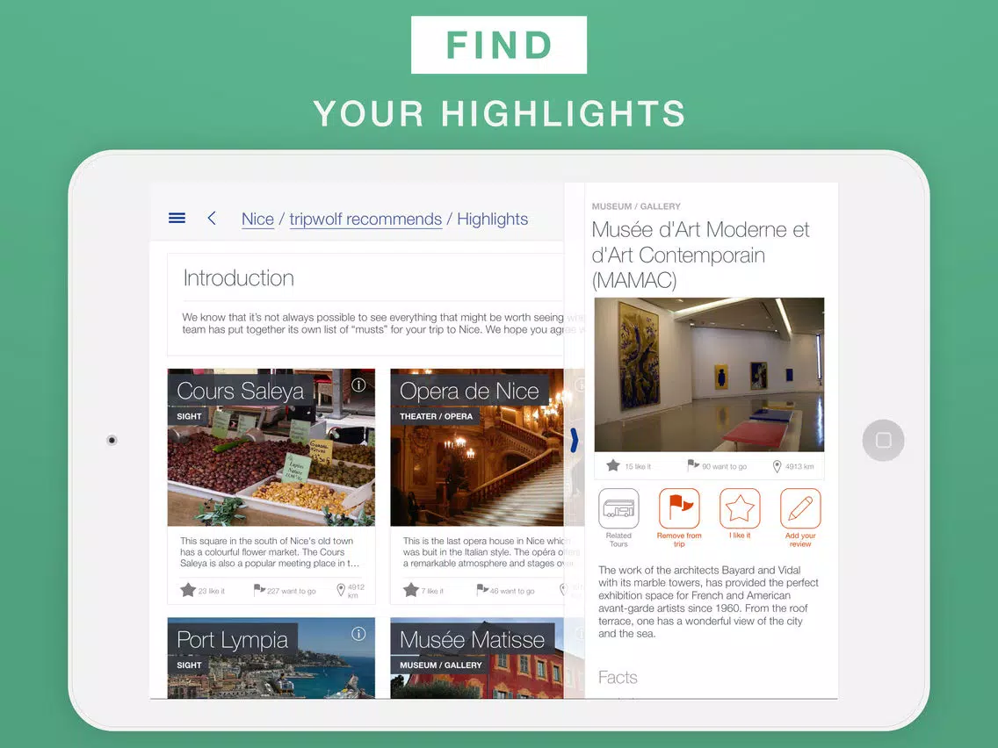Show info for Port Lympia card
Image resolution: width=998 pixels, height=748 pixels.
(x=359, y=634)
